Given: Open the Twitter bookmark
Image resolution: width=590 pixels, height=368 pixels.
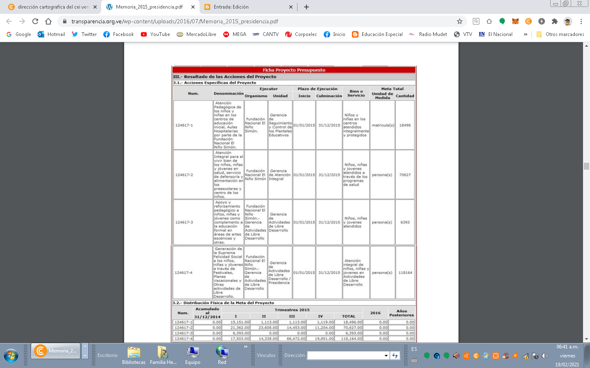Looking at the screenshot, I should [84, 34].
